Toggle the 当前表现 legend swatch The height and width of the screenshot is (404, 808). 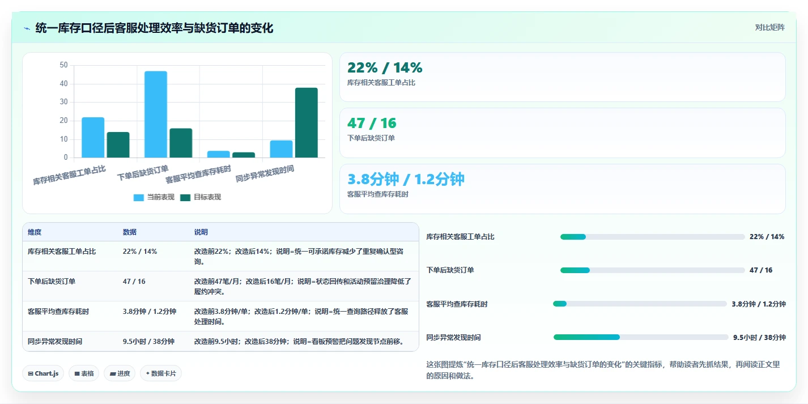[139, 197]
